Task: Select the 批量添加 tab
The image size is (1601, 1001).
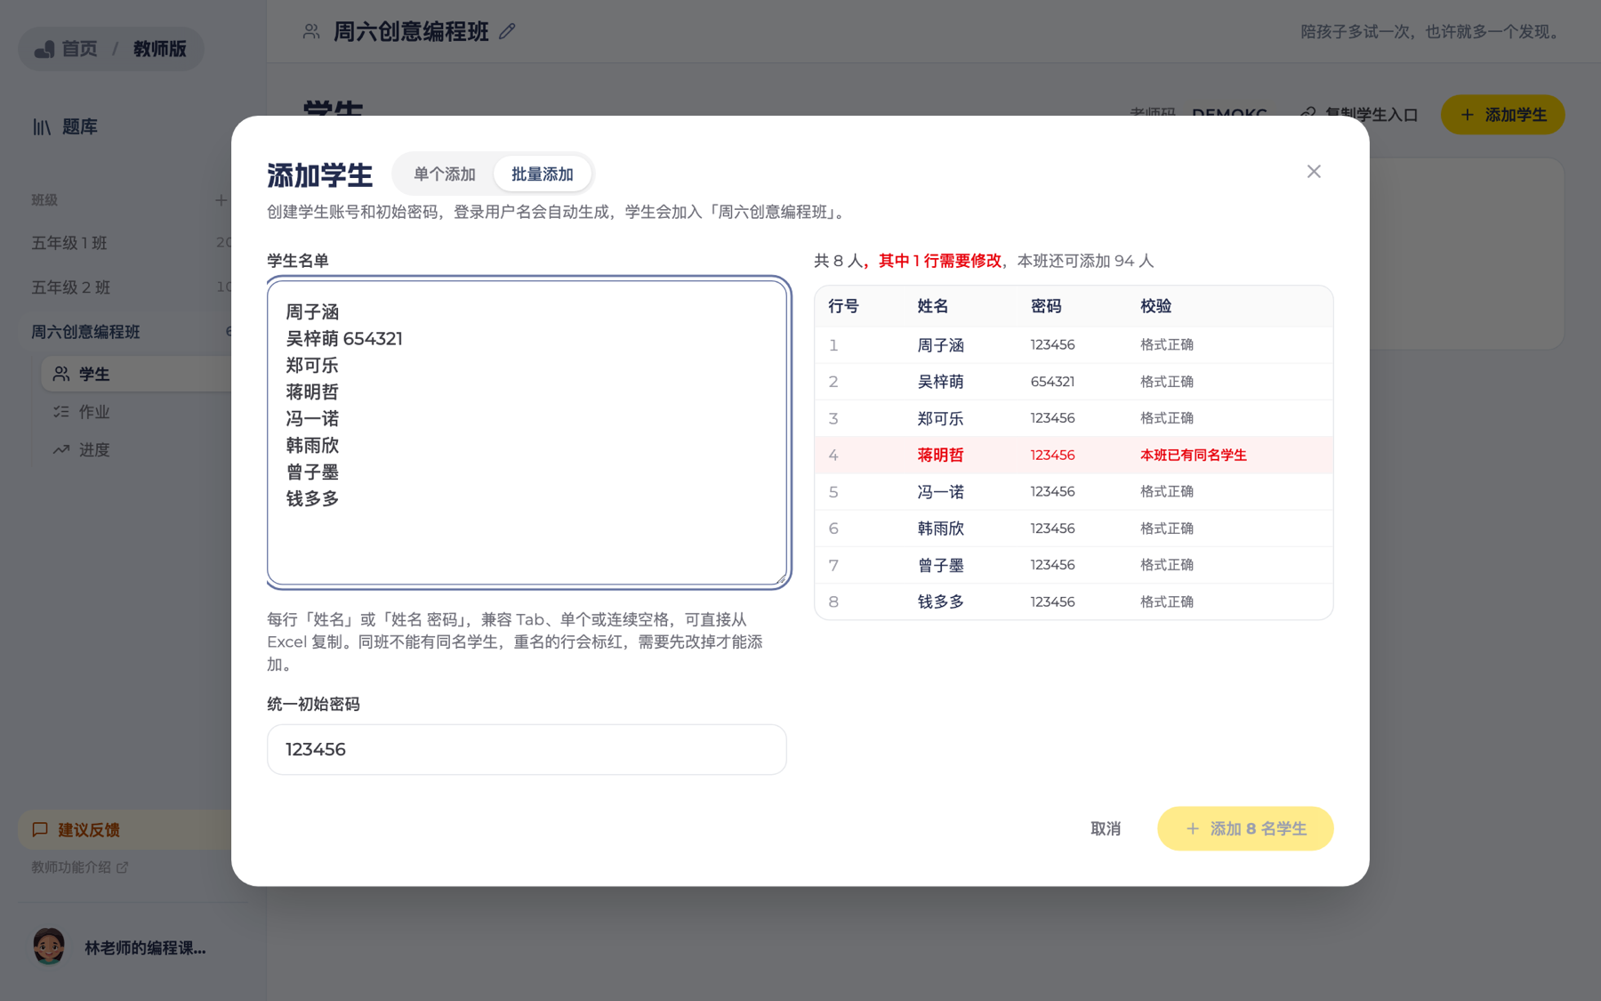Action: 543,174
